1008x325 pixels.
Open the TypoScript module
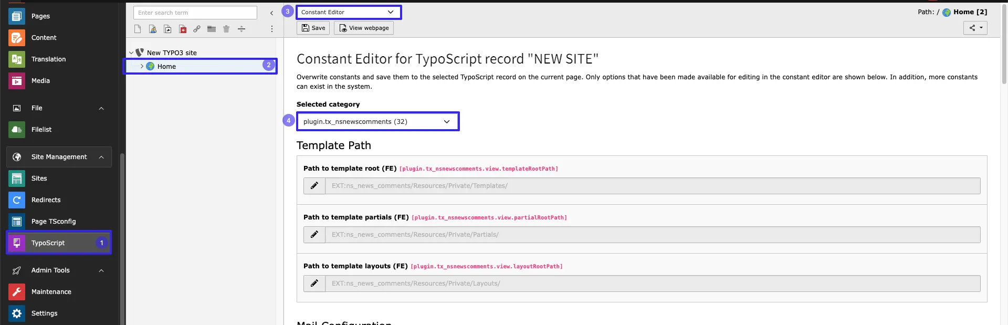tap(59, 243)
